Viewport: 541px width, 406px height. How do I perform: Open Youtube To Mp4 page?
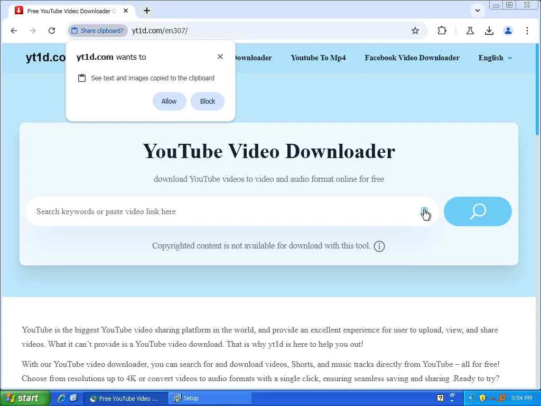(x=318, y=58)
